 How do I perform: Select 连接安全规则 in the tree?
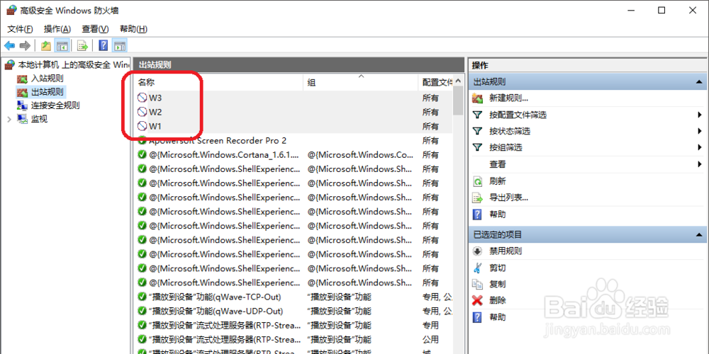coord(55,105)
